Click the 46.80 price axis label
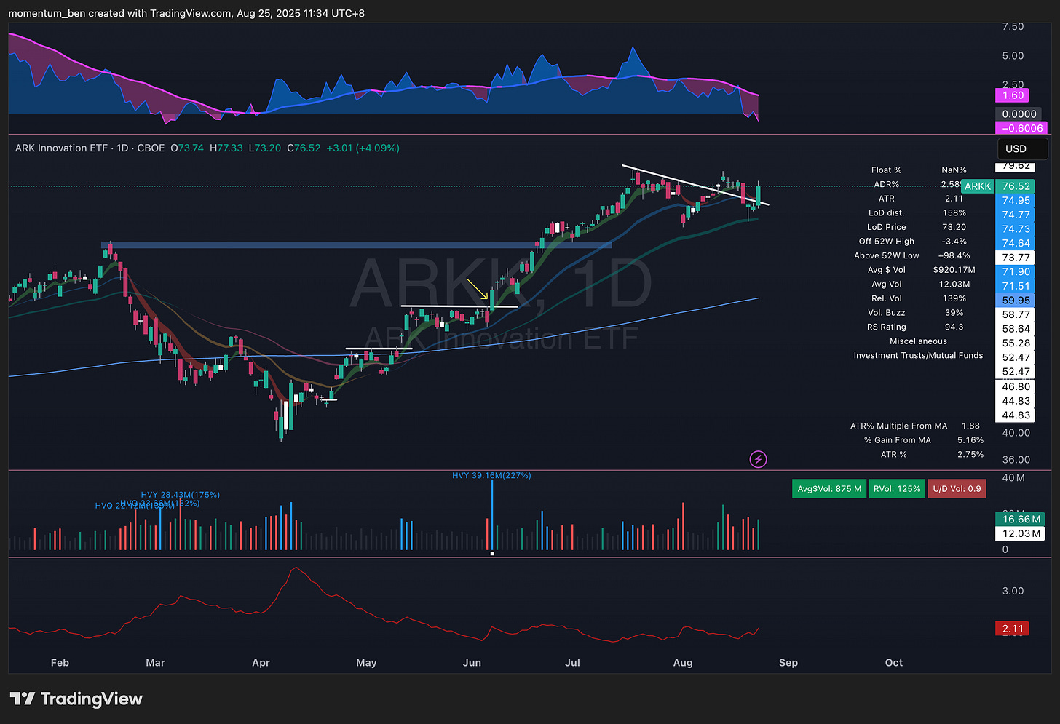 (x=1016, y=386)
